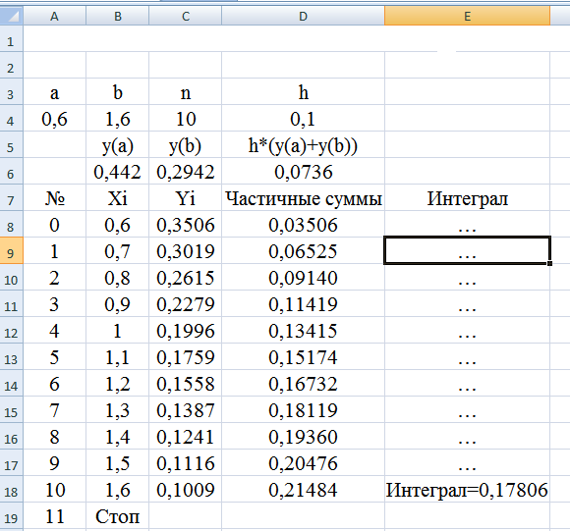Click the Yi heading cell
Image resolution: width=570 pixels, height=531 pixels.
tap(186, 198)
